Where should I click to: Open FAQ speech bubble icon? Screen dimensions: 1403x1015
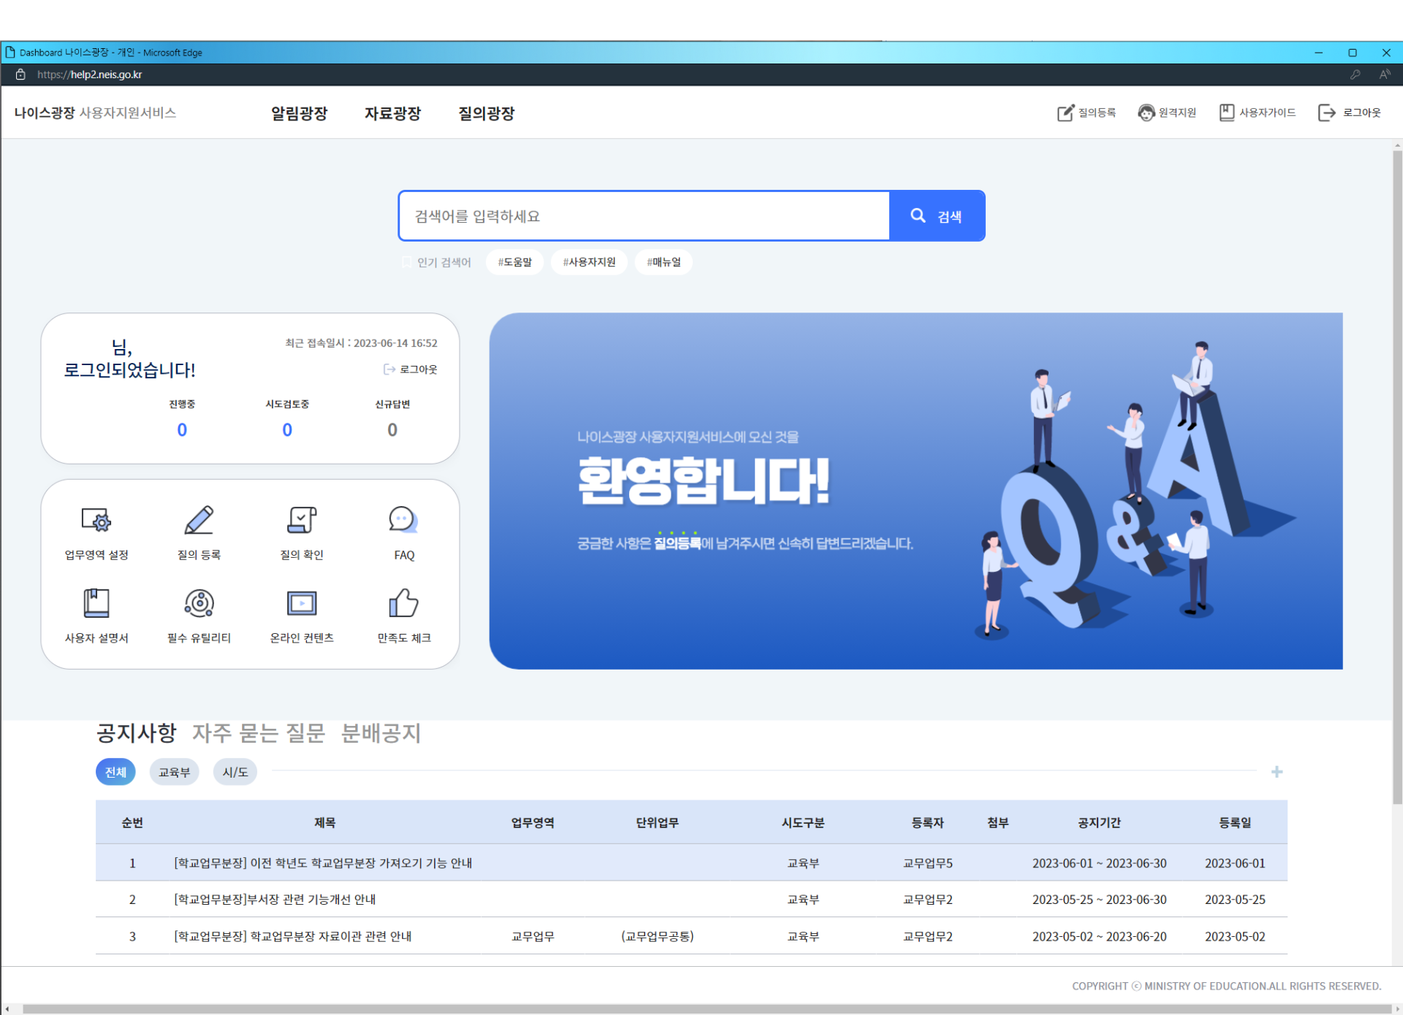(403, 520)
